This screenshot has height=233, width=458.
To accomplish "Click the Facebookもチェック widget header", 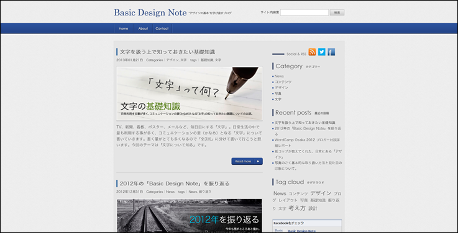I will [307, 223].
